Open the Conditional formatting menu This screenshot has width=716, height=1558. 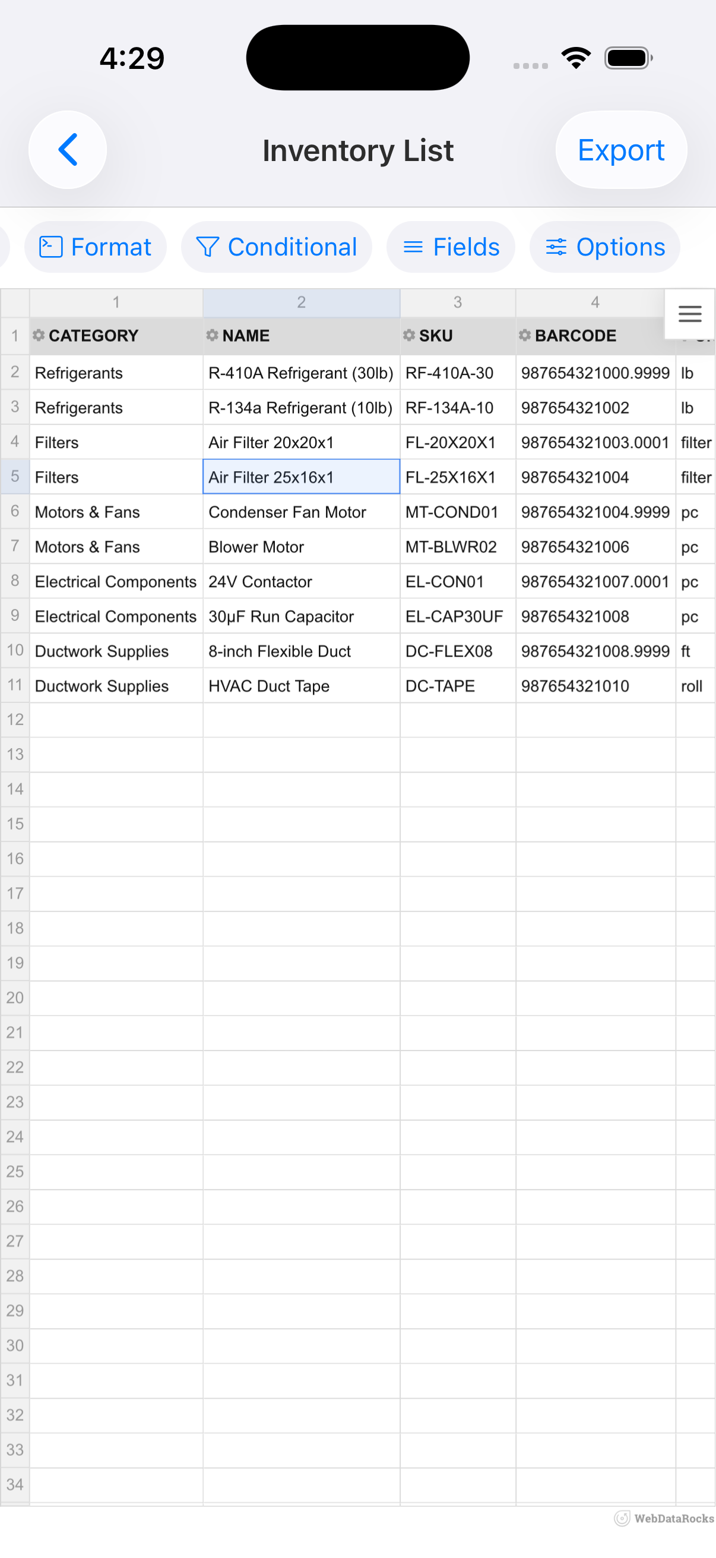(276, 246)
